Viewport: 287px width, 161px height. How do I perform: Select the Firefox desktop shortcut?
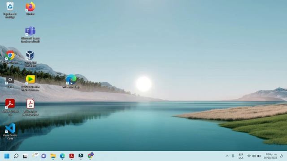pyautogui.click(x=30, y=8)
